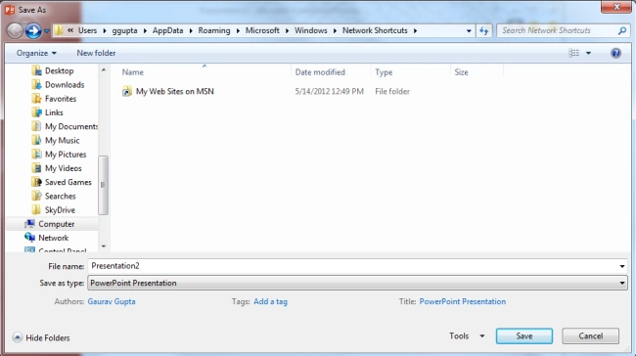This screenshot has width=636, height=356.
Task: Select Roaming in the address path
Action: pyautogui.click(x=214, y=31)
